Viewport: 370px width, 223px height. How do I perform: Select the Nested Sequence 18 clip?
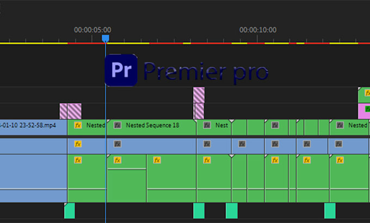(x=151, y=128)
